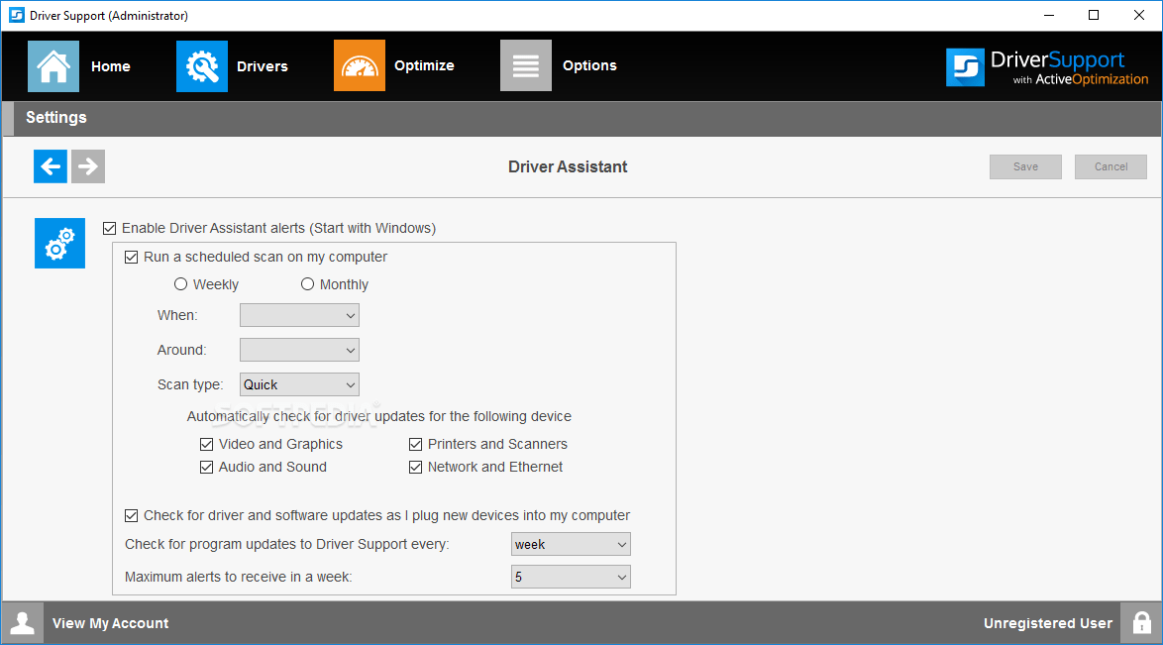The image size is (1163, 645).
Task: Click the DriverSupport logo
Action: tap(1046, 67)
